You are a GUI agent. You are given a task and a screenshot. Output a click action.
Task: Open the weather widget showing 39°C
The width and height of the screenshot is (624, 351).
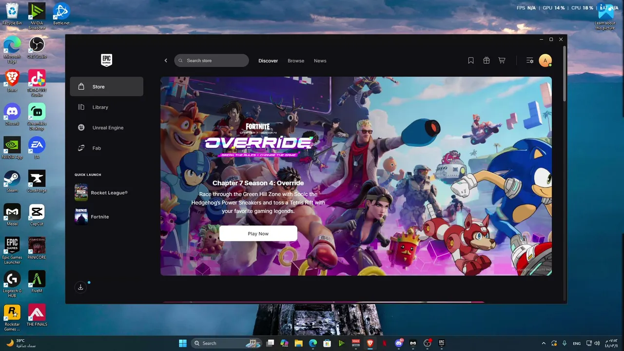point(22,343)
